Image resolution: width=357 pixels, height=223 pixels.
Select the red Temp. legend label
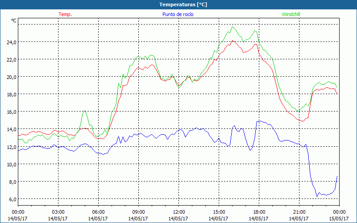65,14
